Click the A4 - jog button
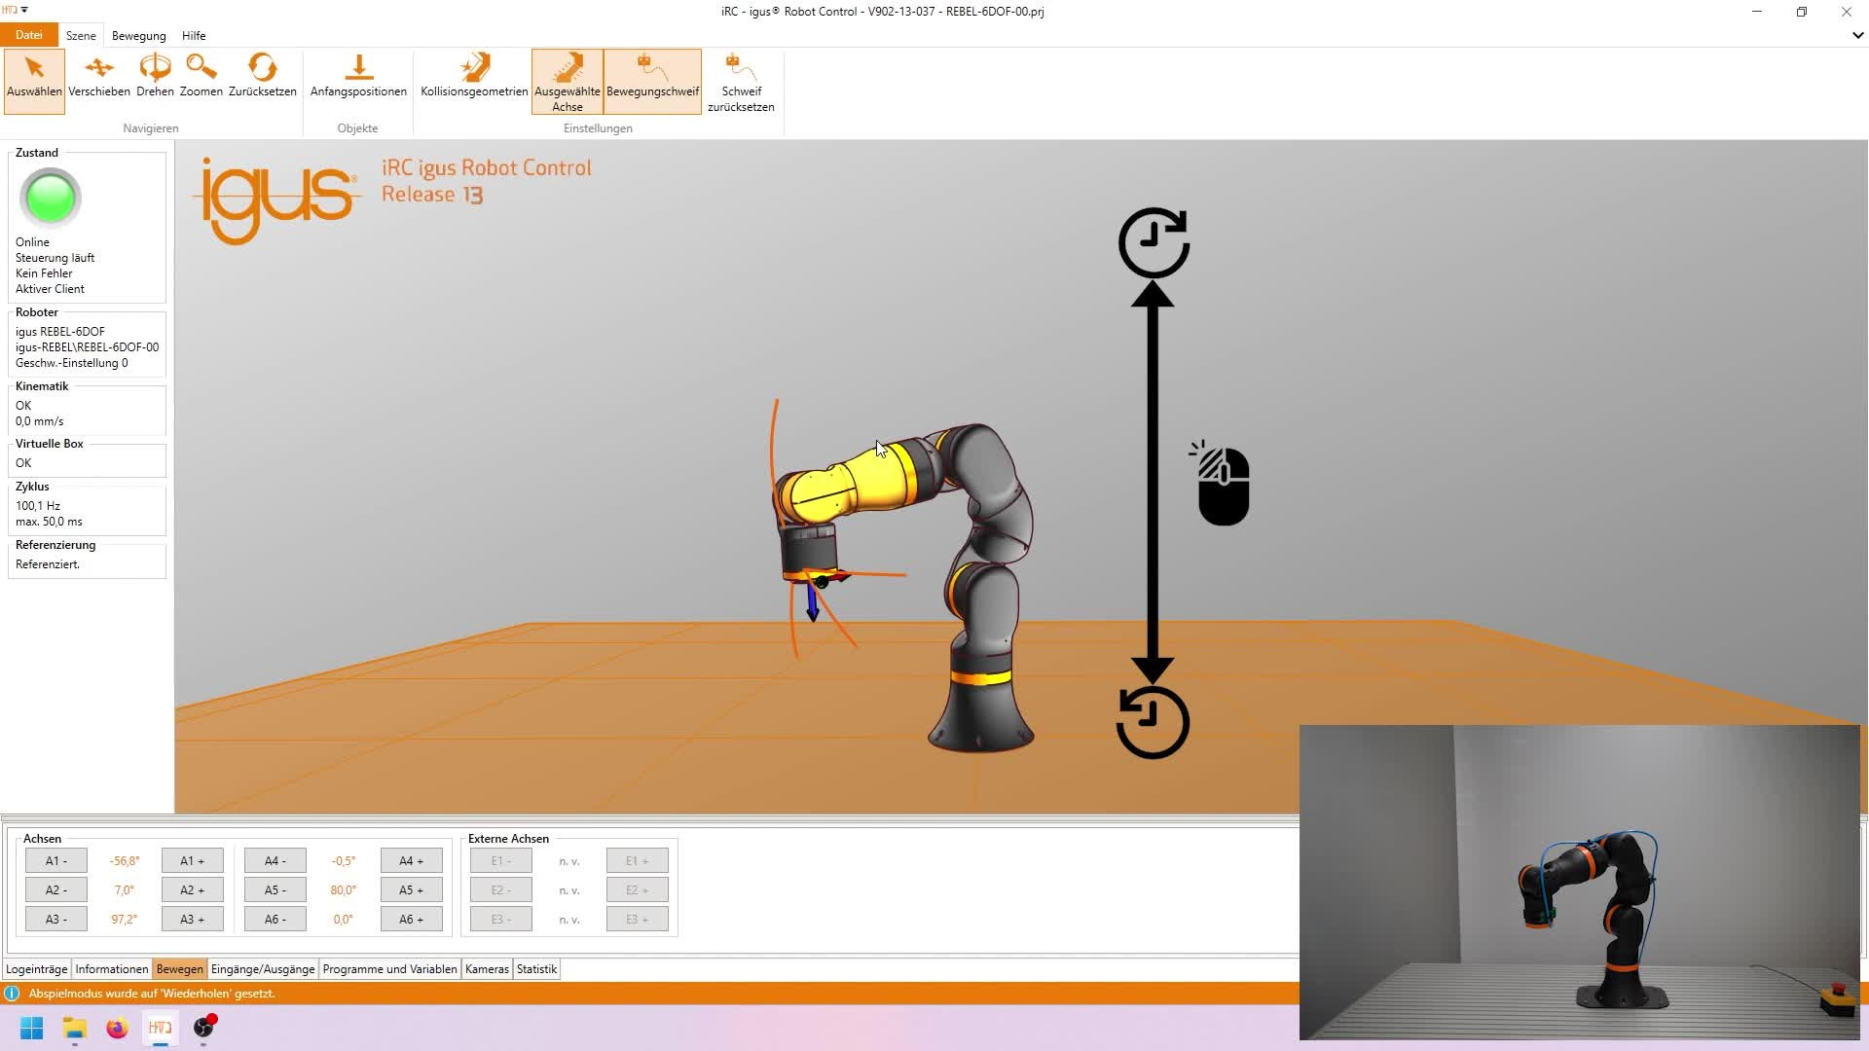This screenshot has height=1051, width=1869. (x=275, y=861)
